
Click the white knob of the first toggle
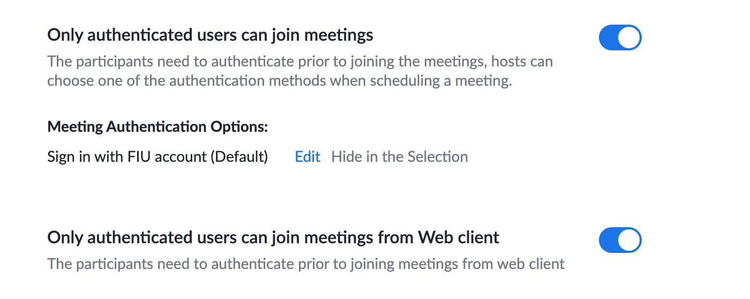[629, 38]
